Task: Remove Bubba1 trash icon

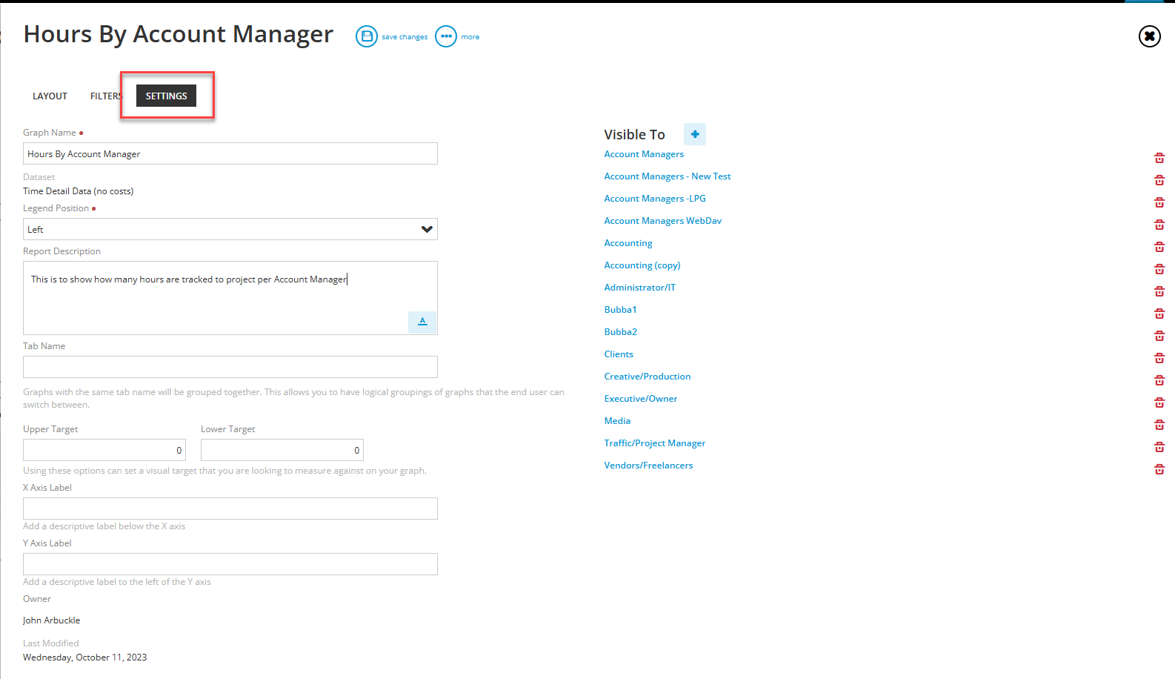Action: coord(1159,314)
